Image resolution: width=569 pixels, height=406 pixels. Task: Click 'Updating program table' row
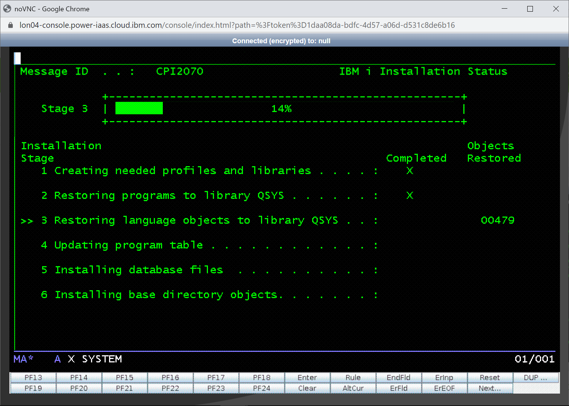click(209, 245)
